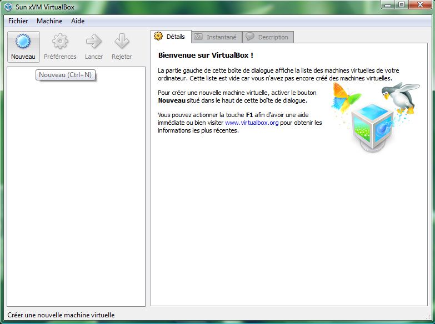Viewport: 435px width, 324px height.
Task: Click the gear icon on Détails tab
Action: click(x=158, y=36)
